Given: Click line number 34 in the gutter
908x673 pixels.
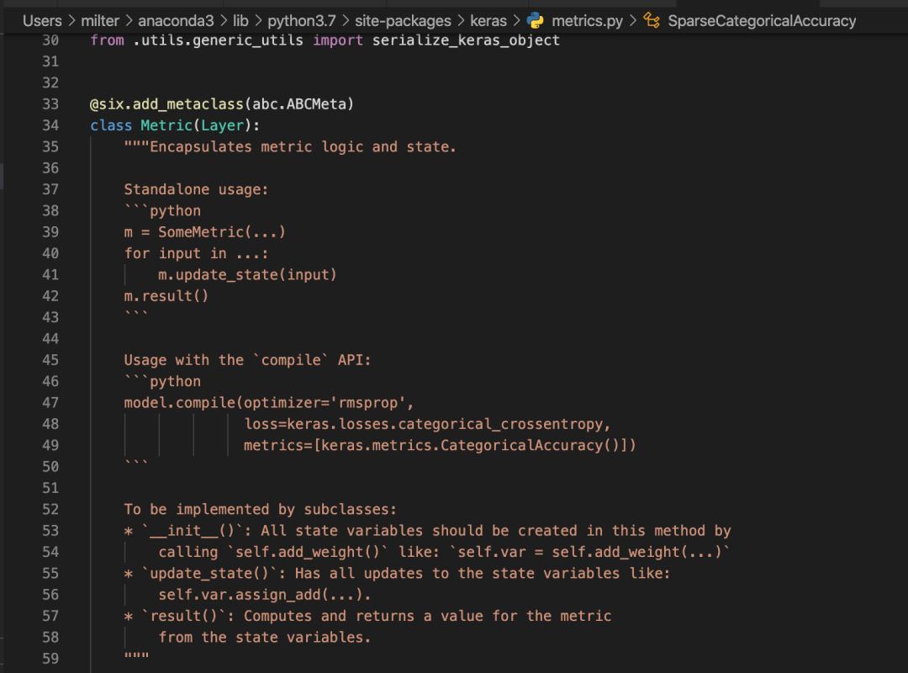Looking at the screenshot, I should click(x=50, y=125).
